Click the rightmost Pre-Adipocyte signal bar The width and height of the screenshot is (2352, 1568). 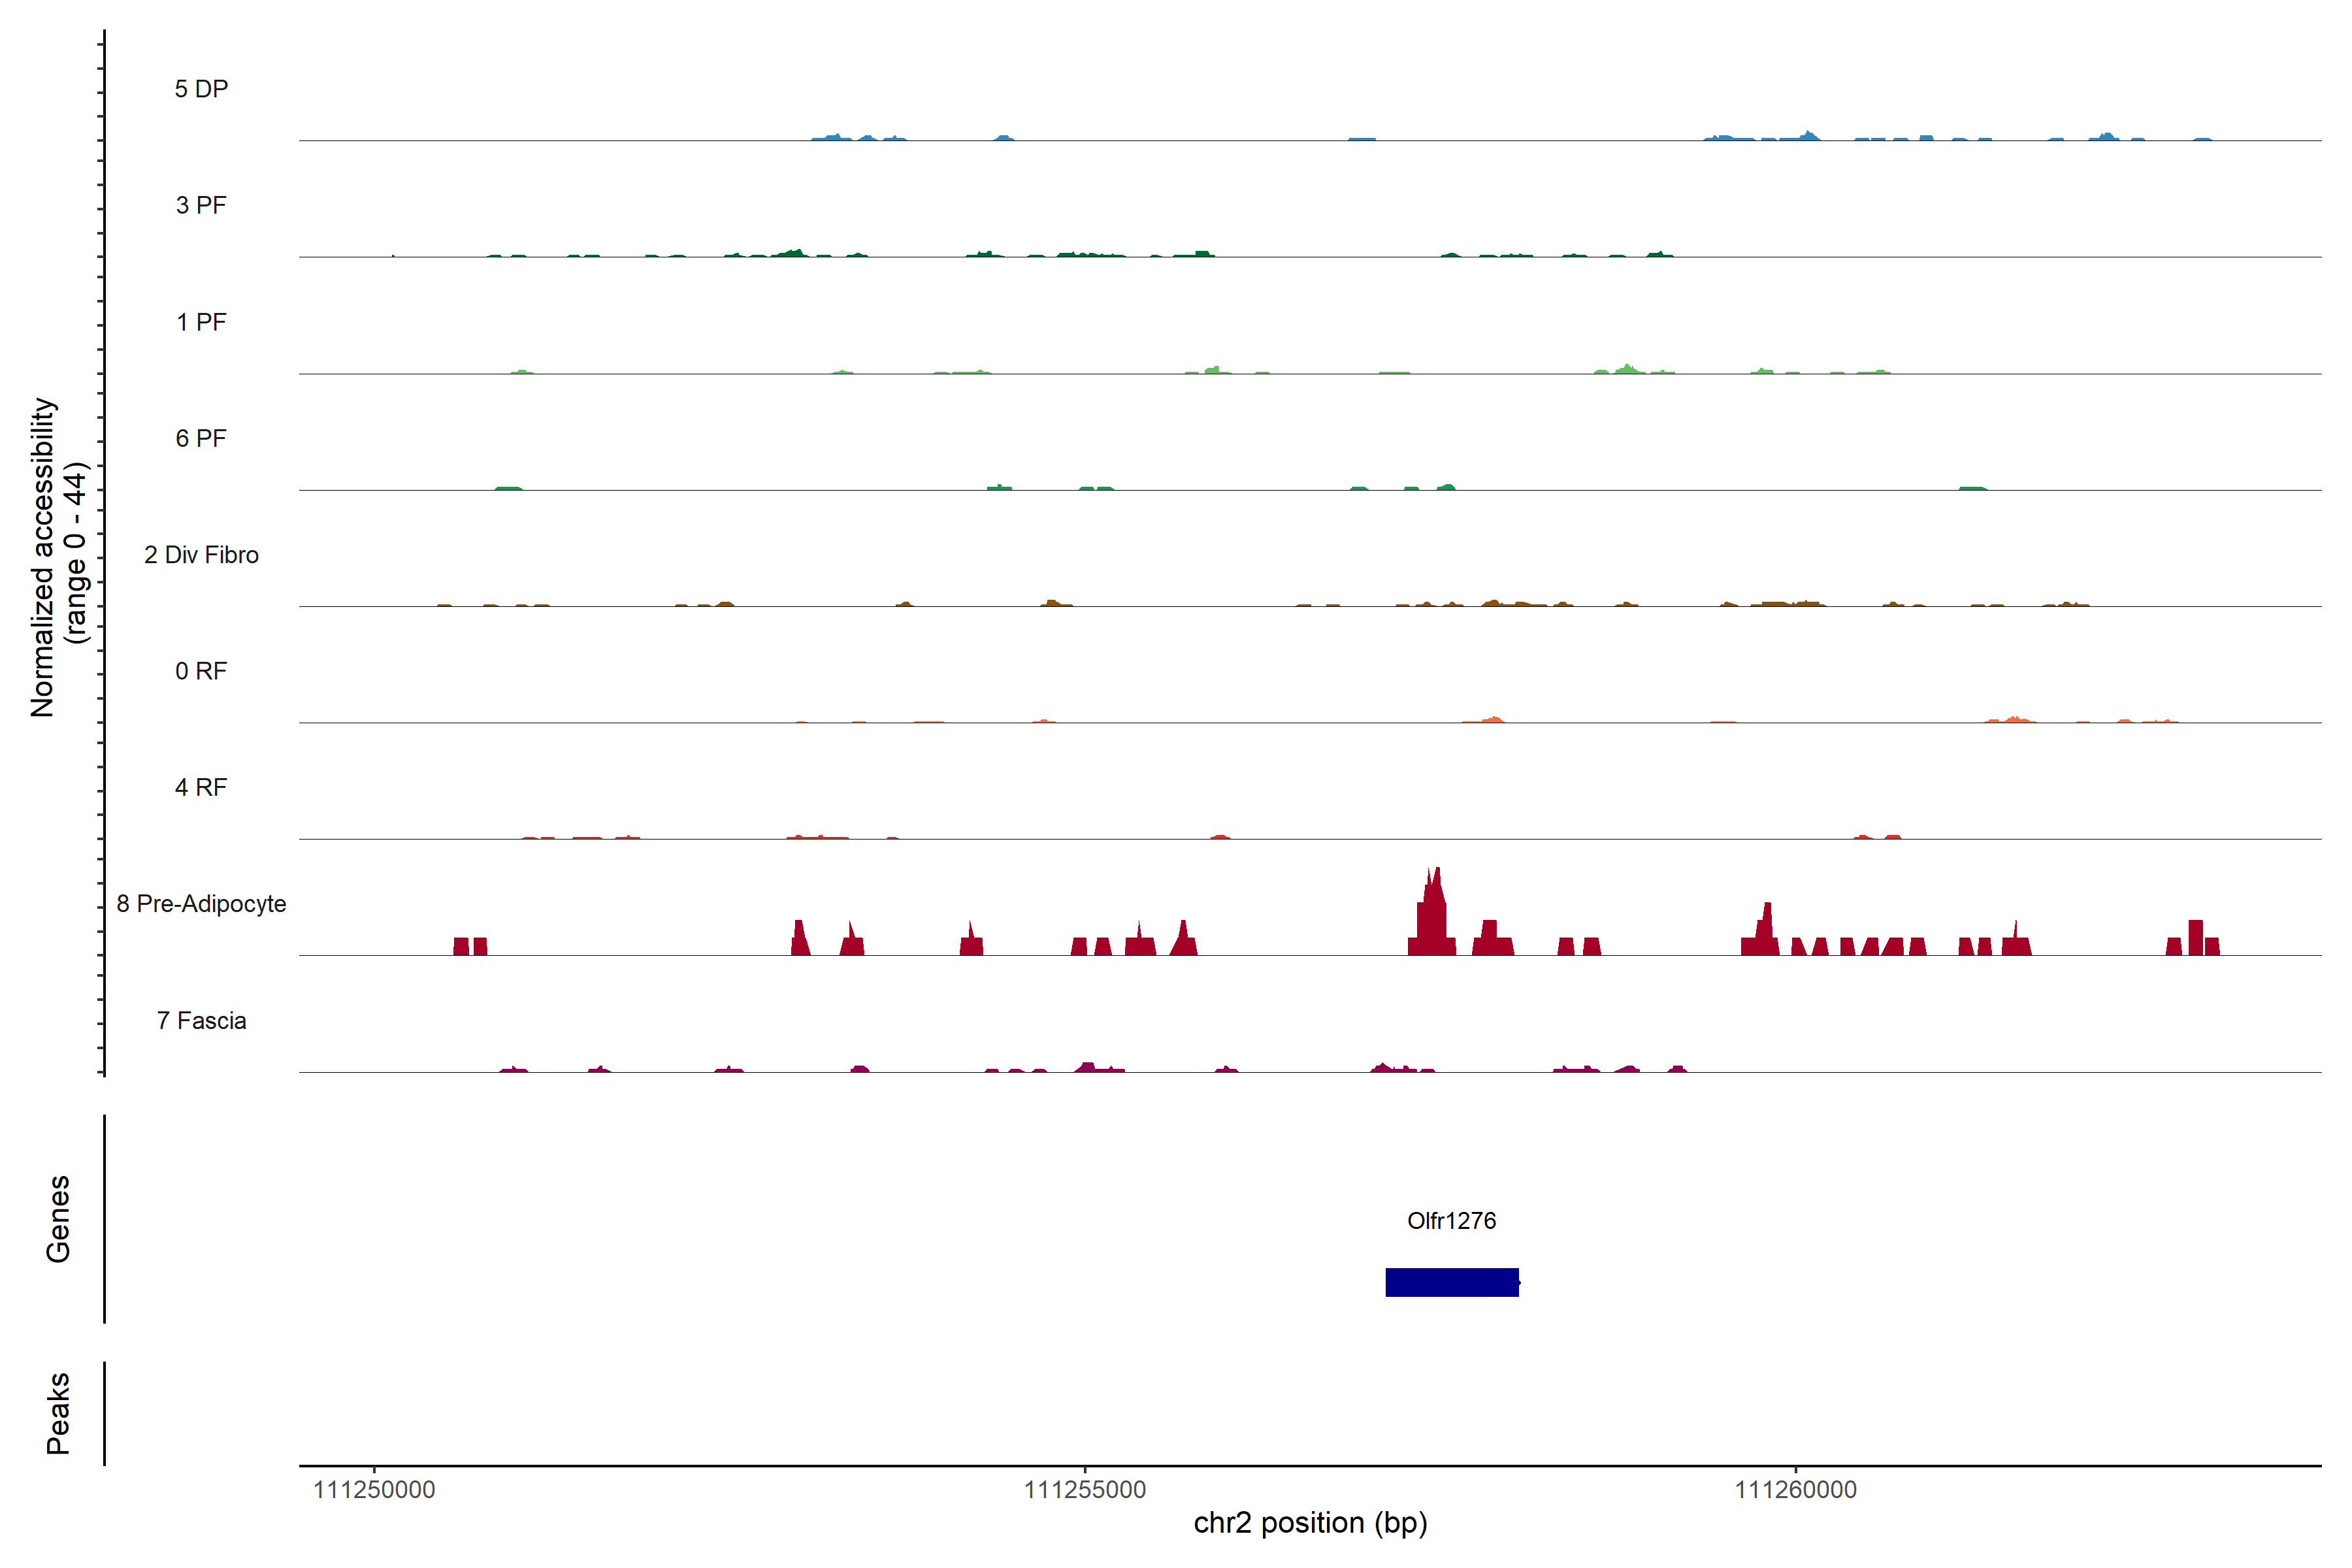[2212, 946]
